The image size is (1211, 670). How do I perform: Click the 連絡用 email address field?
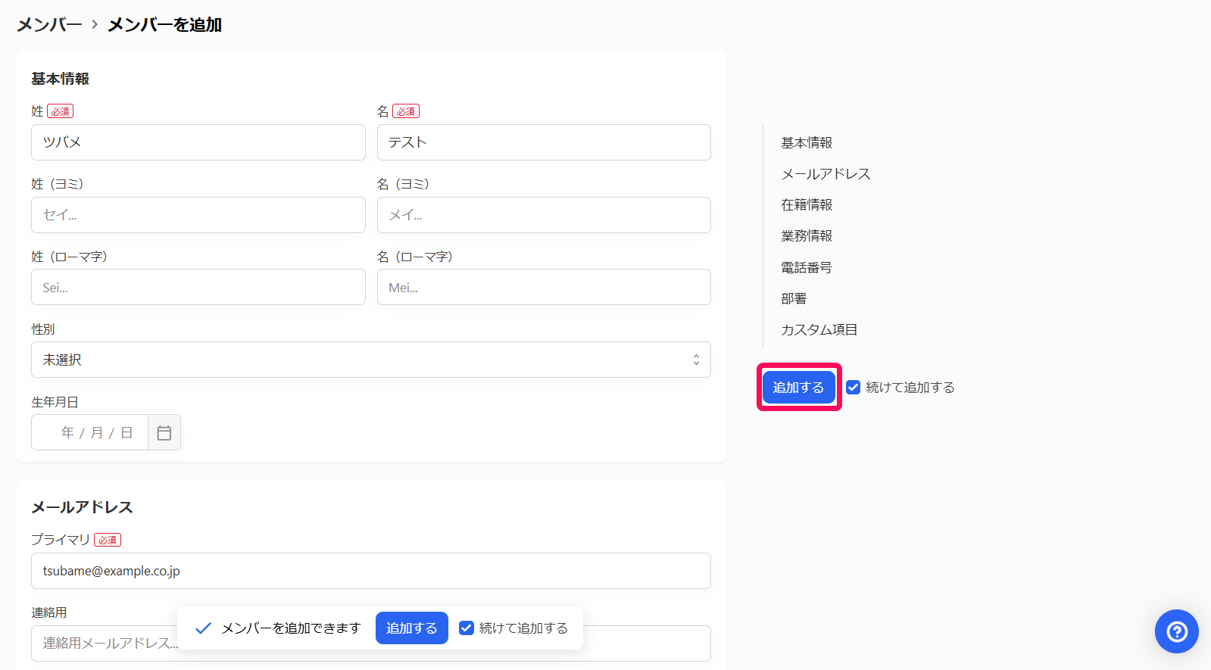371,644
